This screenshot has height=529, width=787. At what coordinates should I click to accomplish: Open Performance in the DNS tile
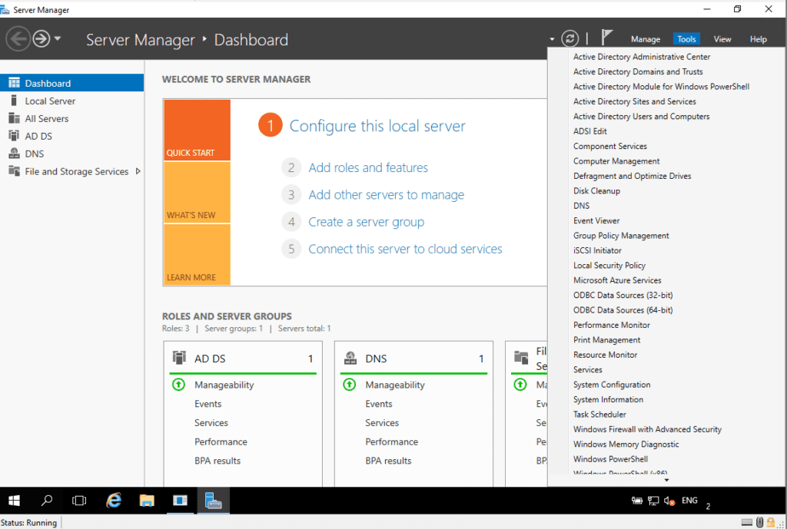click(x=391, y=441)
